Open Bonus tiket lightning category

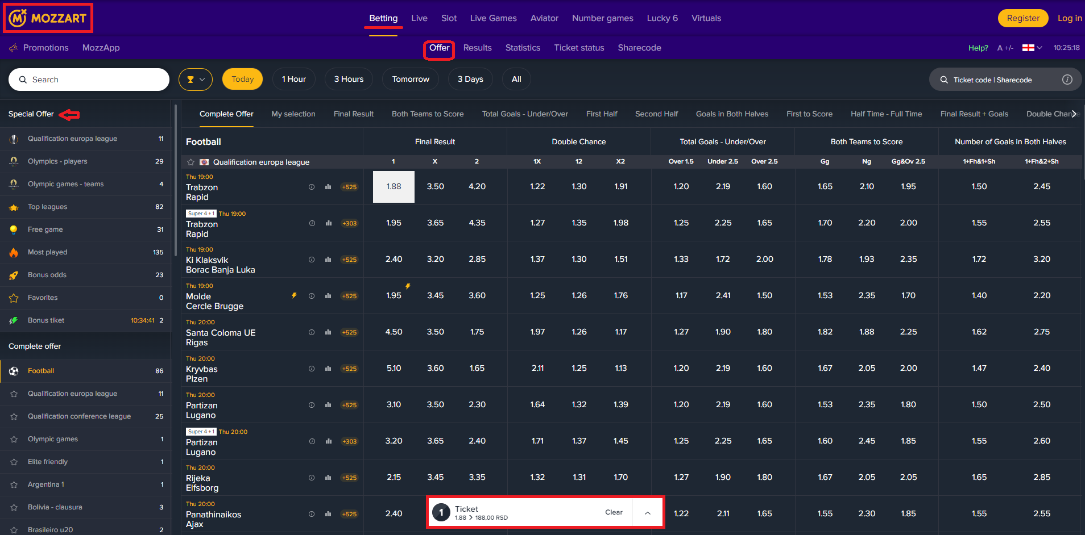click(x=85, y=320)
